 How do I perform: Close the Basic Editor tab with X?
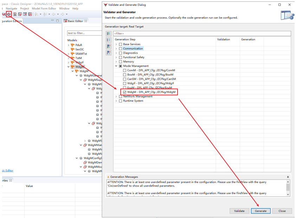coord(86,21)
